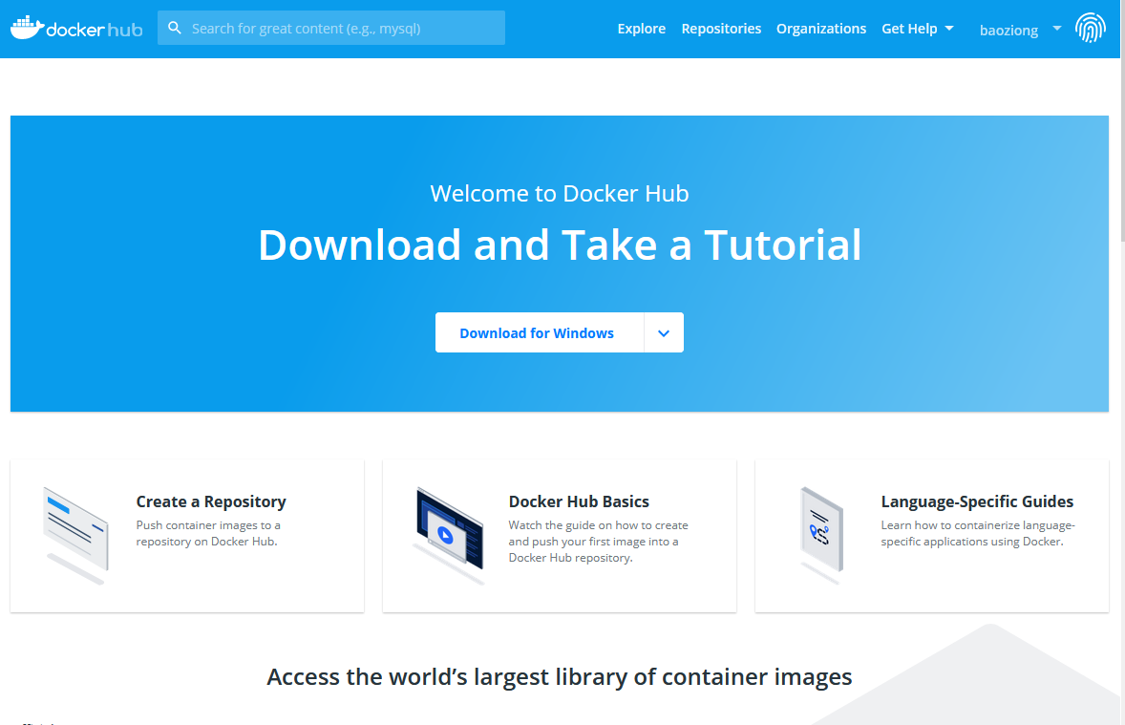Expand the Get Help menu
This screenshot has width=1125, height=725.
(x=918, y=29)
